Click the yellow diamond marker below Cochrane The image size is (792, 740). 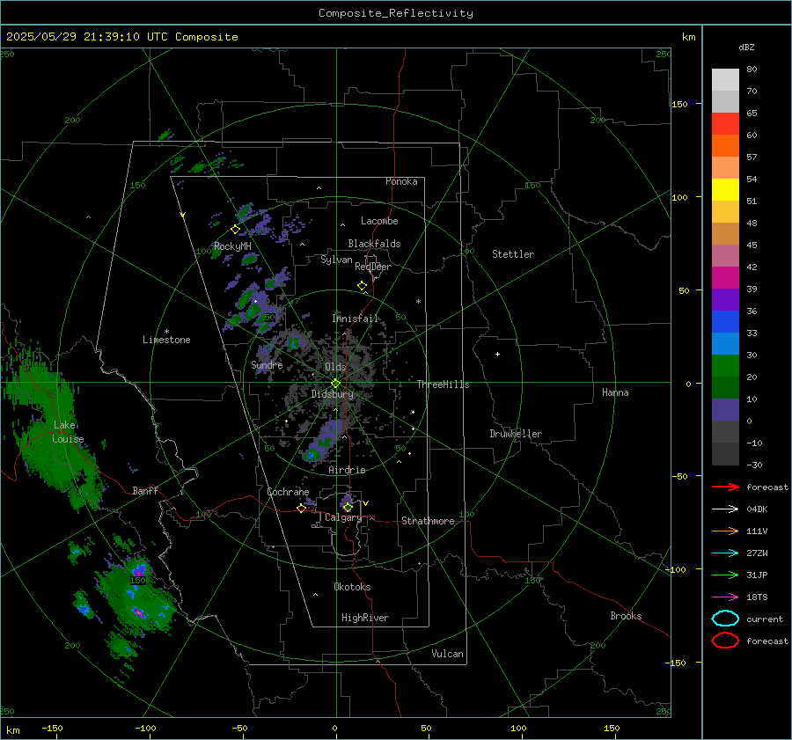(302, 509)
